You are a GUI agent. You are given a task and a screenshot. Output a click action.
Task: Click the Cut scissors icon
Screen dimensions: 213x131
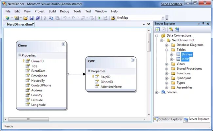pos(45,18)
